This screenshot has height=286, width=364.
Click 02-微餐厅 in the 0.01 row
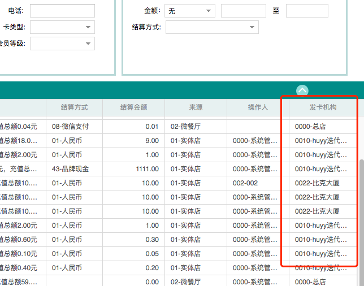pyautogui.click(x=196, y=127)
